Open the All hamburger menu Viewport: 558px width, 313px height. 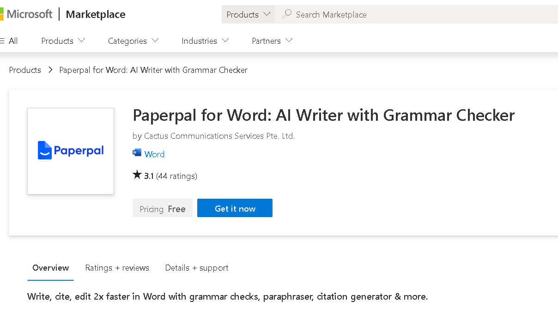click(x=9, y=41)
